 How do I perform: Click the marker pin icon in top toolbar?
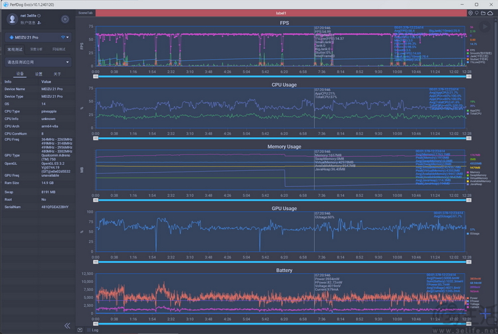(477, 13)
